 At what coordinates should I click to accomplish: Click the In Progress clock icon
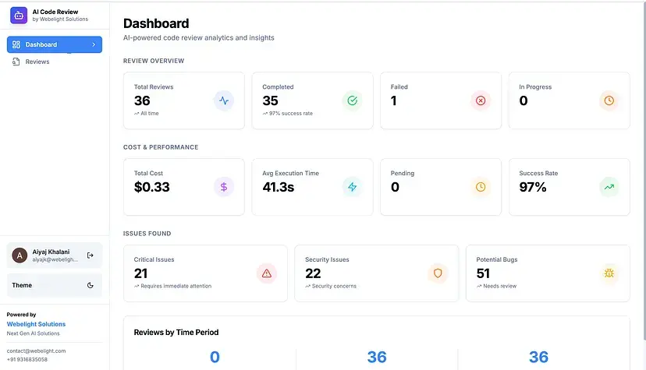609,100
